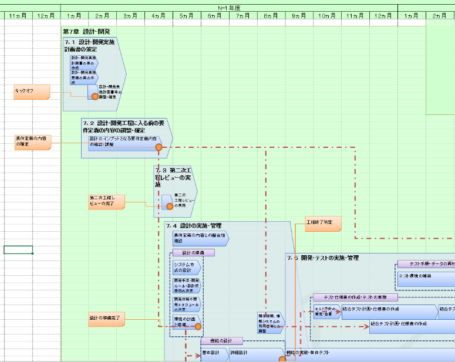This screenshot has width=455, height=362.
Task: Select the キックオフ milestone callout box
Action: tap(32, 92)
